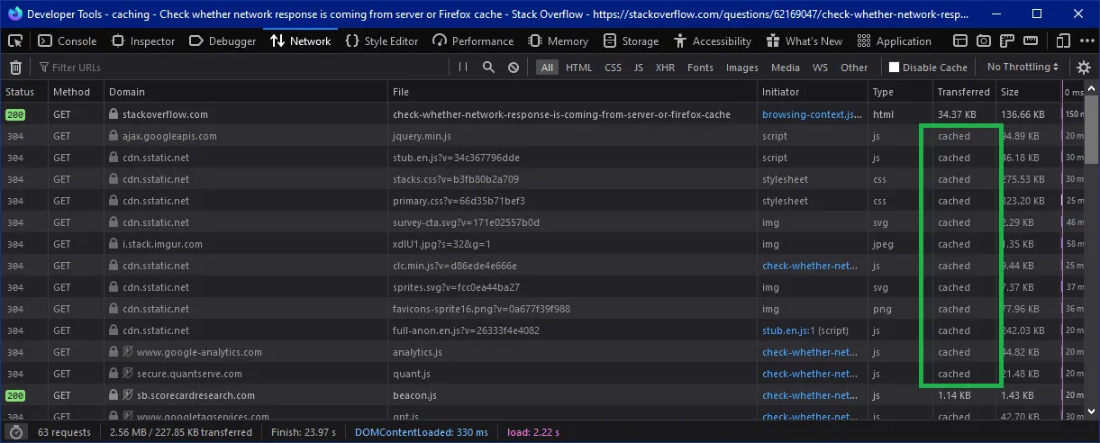Toggle responsive design mode
This screenshot has width=1100, height=443.
1064,41
